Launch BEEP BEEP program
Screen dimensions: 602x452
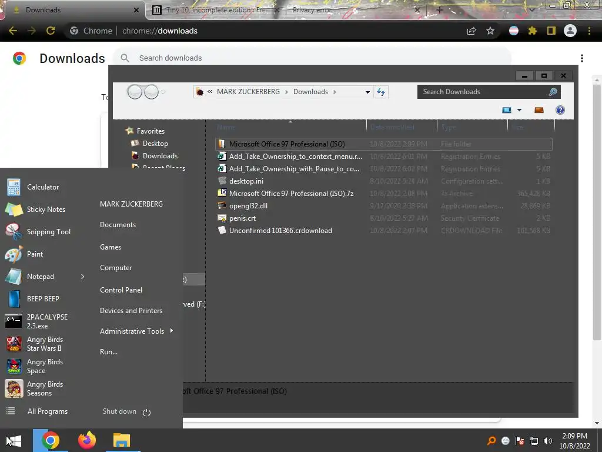click(42, 298)
